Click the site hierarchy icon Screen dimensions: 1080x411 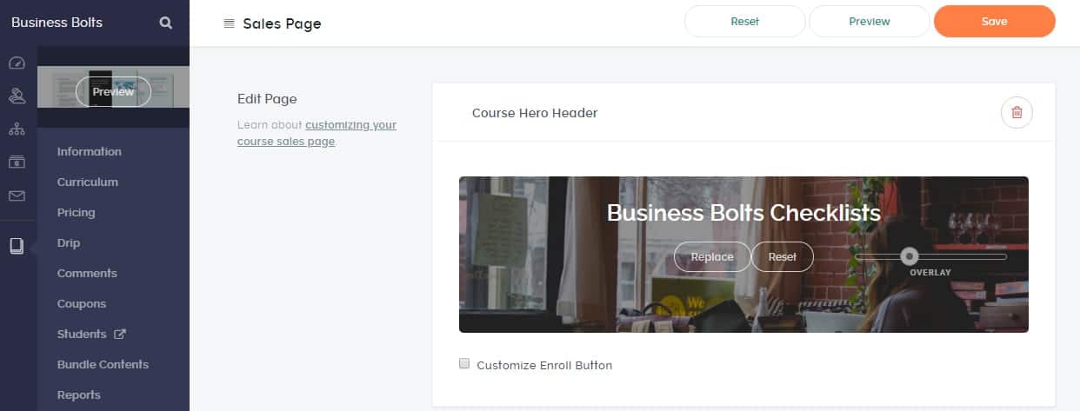pos(17,129)
